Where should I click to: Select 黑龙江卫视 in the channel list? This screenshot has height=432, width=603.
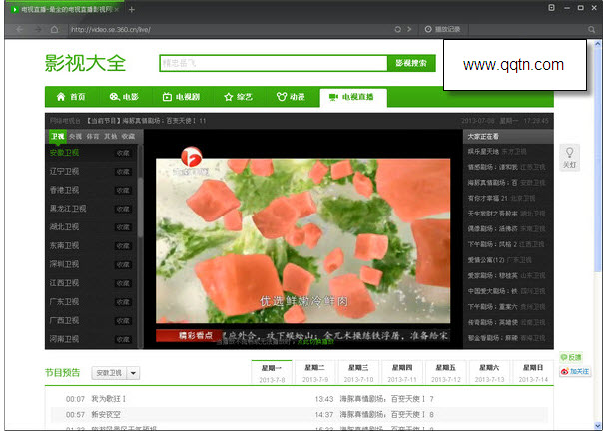pos(68,209)
